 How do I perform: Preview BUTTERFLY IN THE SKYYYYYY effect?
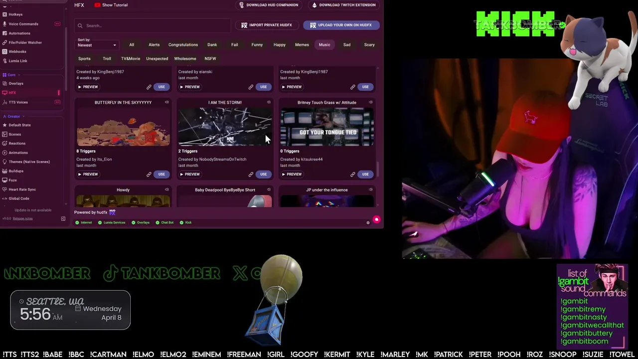pos(88,174)
